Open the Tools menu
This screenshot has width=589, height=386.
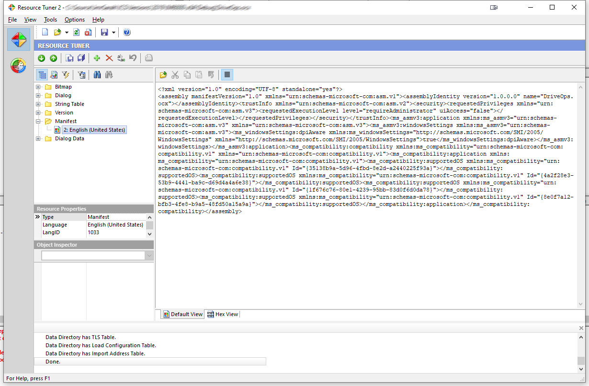click(50, 20)
